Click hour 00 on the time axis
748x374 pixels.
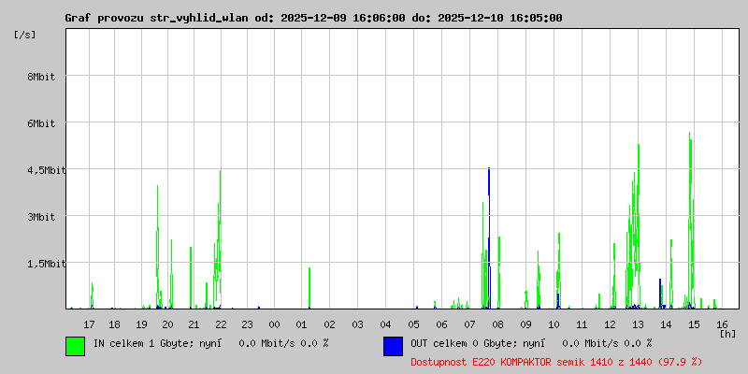(x=275, y=324)
